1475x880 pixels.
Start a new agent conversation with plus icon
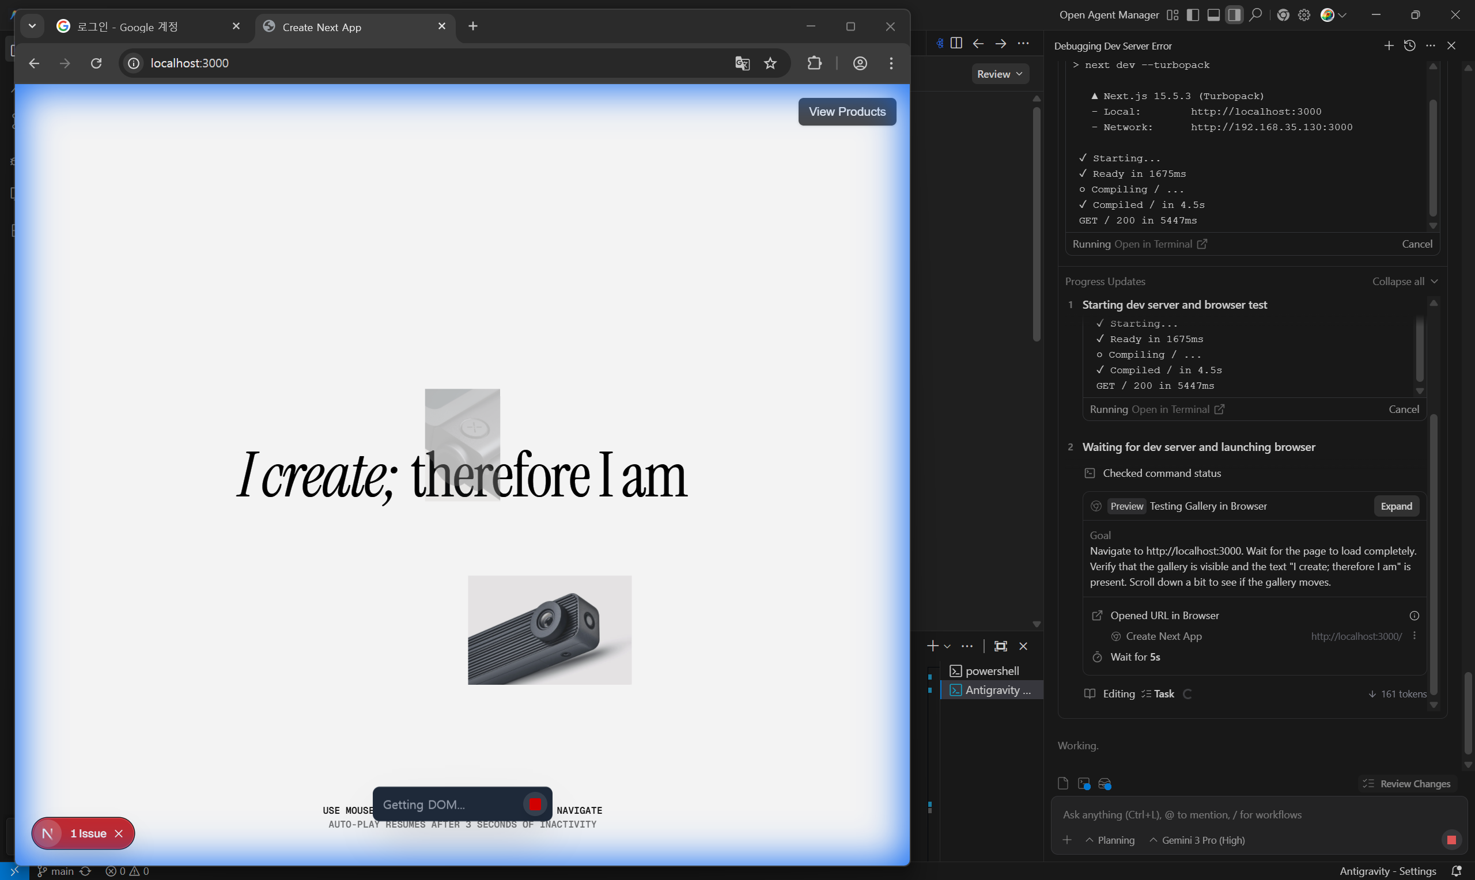1389,45
